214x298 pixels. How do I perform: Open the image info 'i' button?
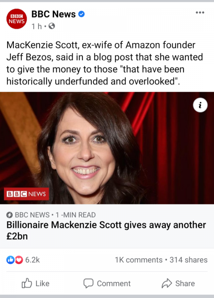point(200,105)
